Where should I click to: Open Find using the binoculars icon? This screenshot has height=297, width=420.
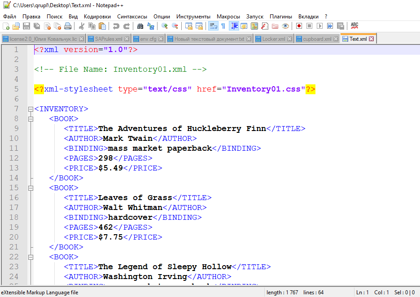pyautogui.click(x=140, y=26)
